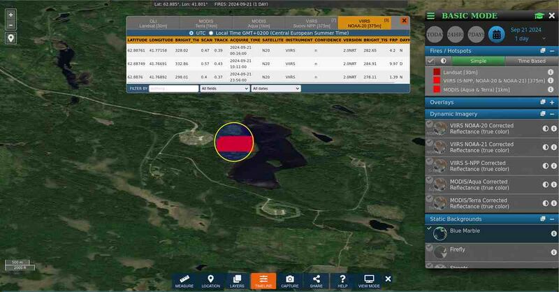Open the calendar date picker

(x=495, y=33)
